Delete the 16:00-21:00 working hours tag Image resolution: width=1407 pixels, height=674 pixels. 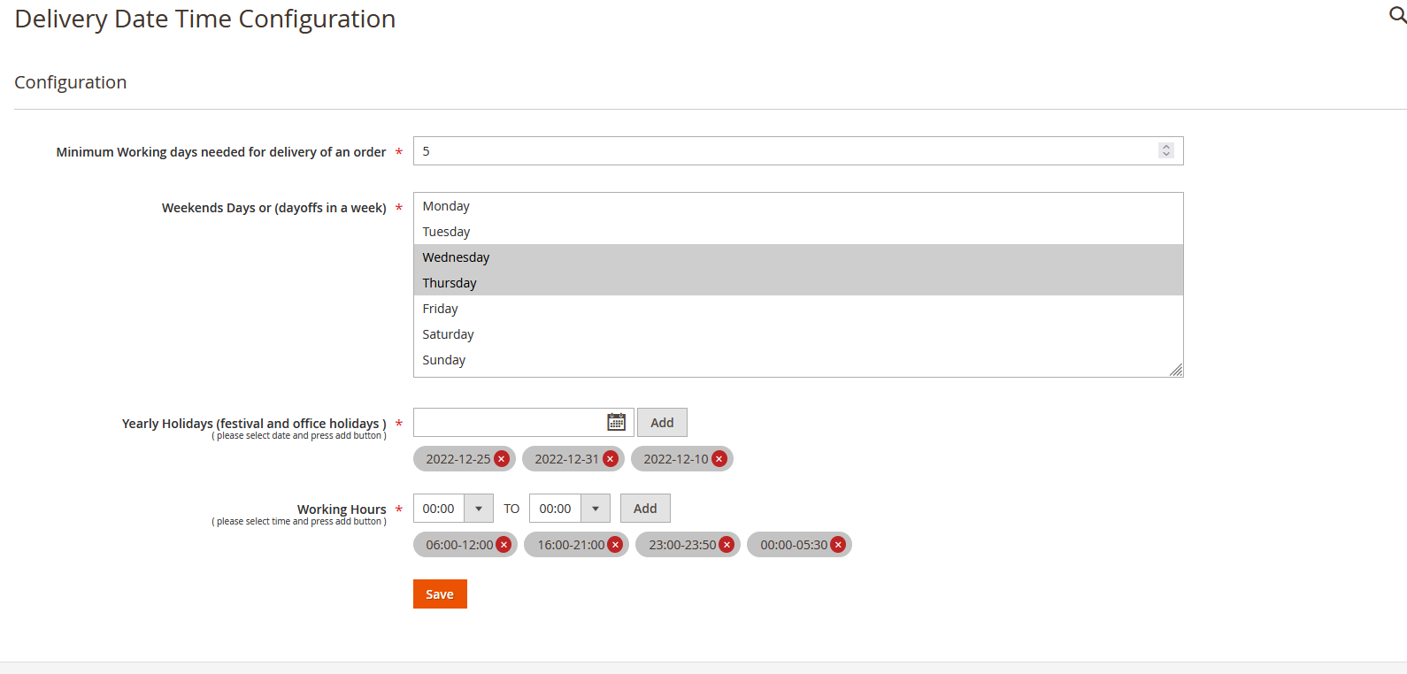[615, 545]
